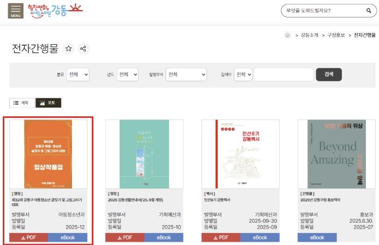Switch to 제목 list view
379x245 pixels.
tap(21, 103)
